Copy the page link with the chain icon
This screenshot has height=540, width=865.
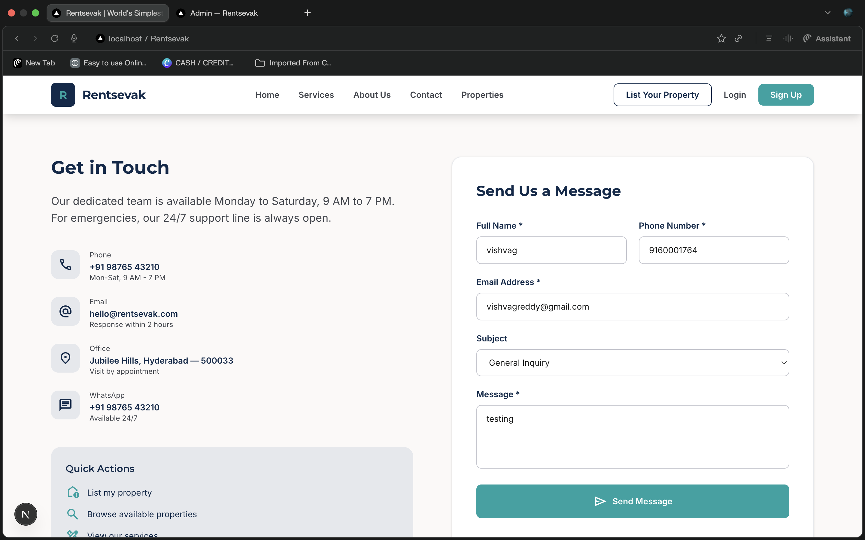tap(739, 38)
